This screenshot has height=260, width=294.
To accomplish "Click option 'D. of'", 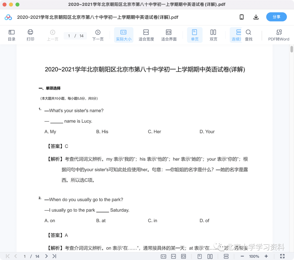I will [x=204, y=220].
